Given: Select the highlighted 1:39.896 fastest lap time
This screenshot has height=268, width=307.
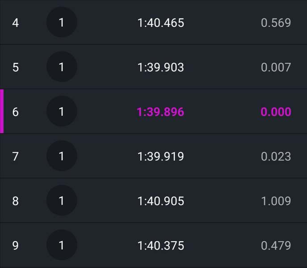Looking at the screenshot, I should pos(160,112).
